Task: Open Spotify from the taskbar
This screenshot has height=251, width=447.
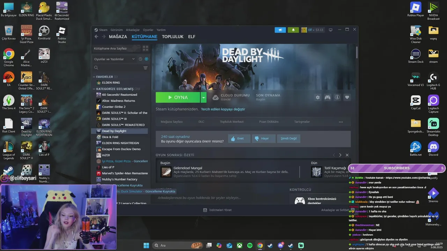Action: 250,245
